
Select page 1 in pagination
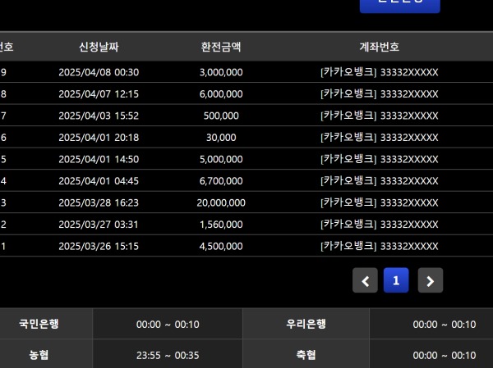click(396, 280)
